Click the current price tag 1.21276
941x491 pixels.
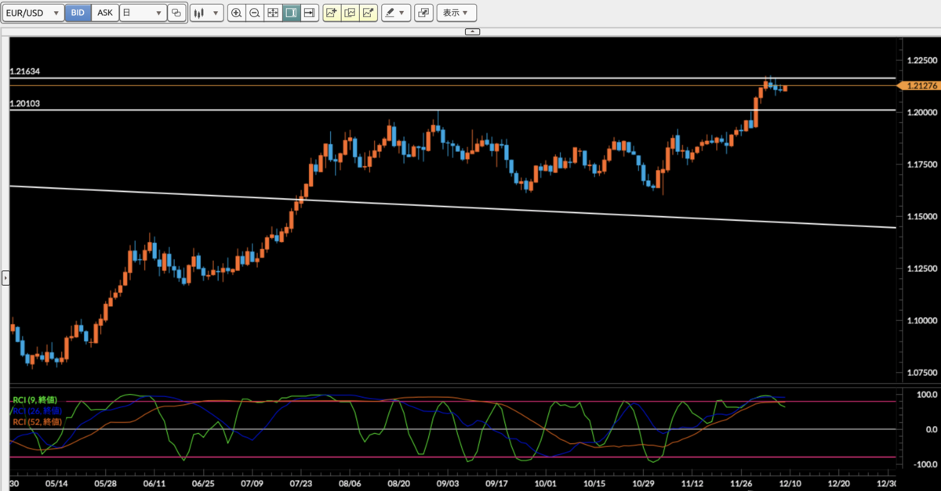pyautogui.click(x=920, y=86)
